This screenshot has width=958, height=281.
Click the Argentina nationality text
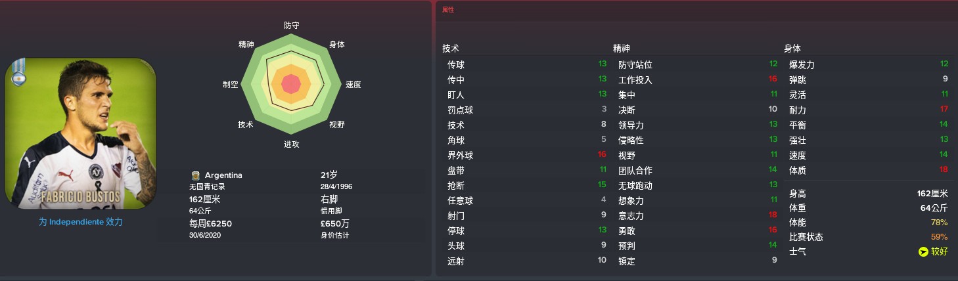tap(223, 175)
